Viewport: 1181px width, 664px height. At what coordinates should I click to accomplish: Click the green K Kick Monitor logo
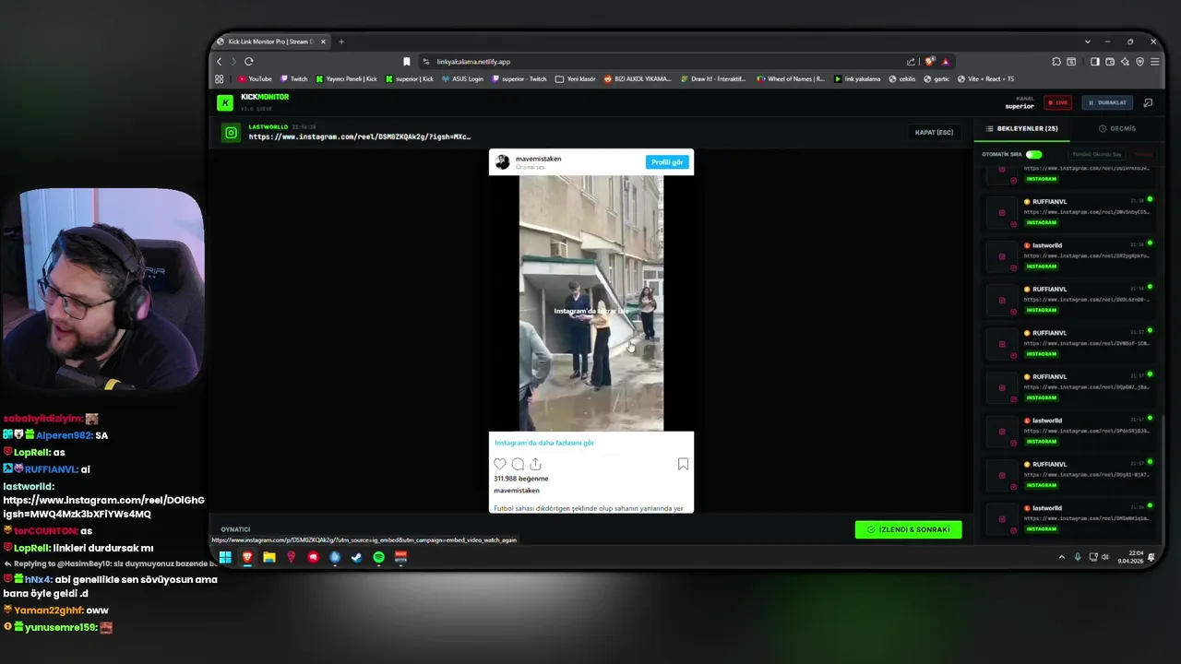225,102
